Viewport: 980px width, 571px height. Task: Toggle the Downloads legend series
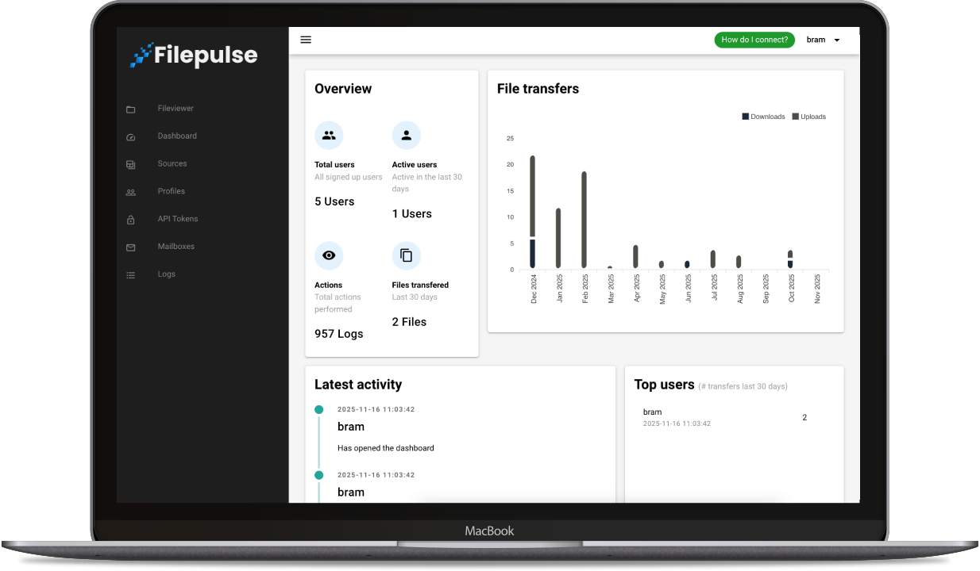(x=763, y=117)
